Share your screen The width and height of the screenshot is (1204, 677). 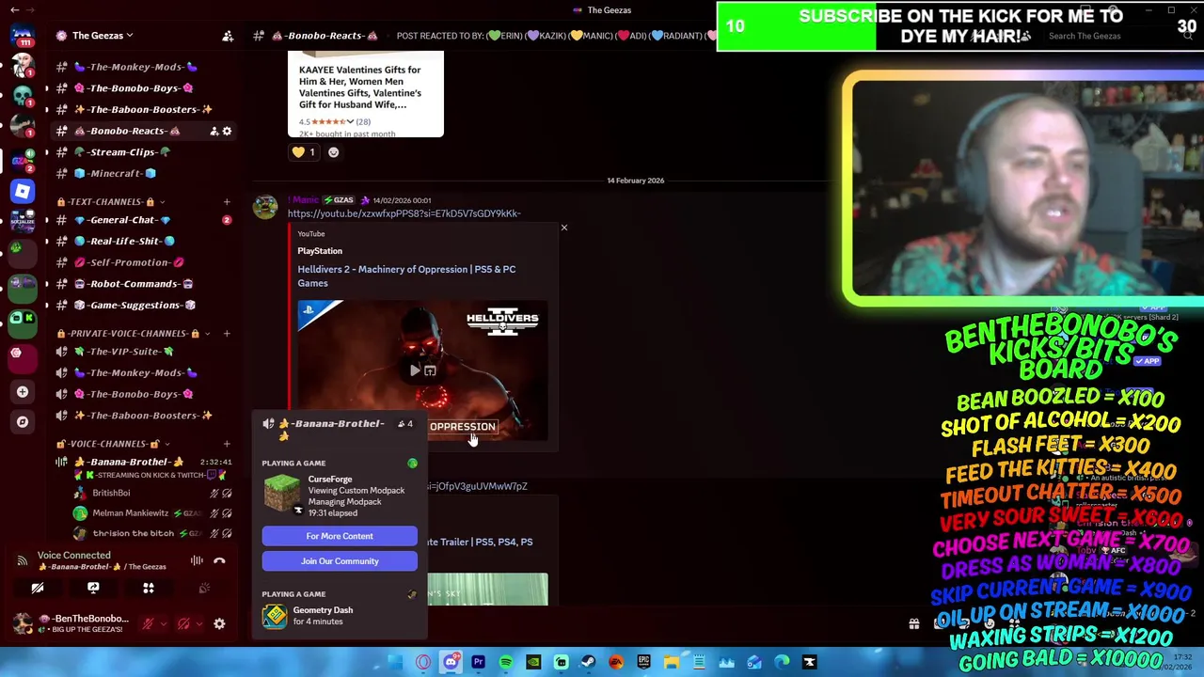click(93, 588)
